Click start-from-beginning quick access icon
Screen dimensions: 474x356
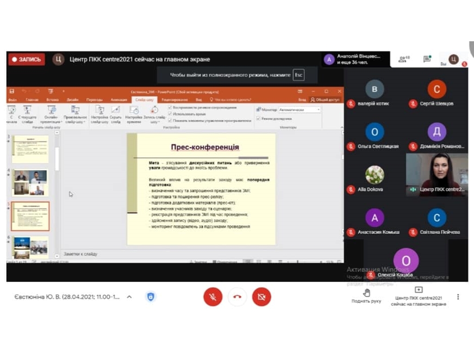click(50, 91)
